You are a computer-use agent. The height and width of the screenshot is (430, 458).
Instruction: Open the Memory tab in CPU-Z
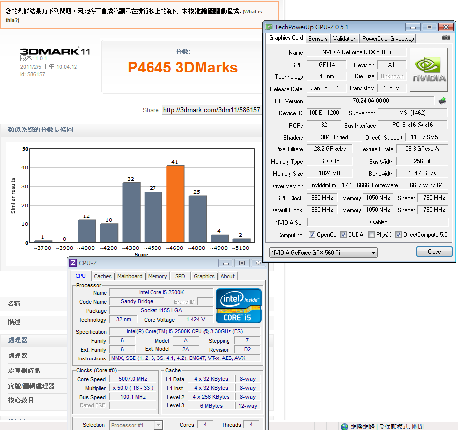pos(157,276)
